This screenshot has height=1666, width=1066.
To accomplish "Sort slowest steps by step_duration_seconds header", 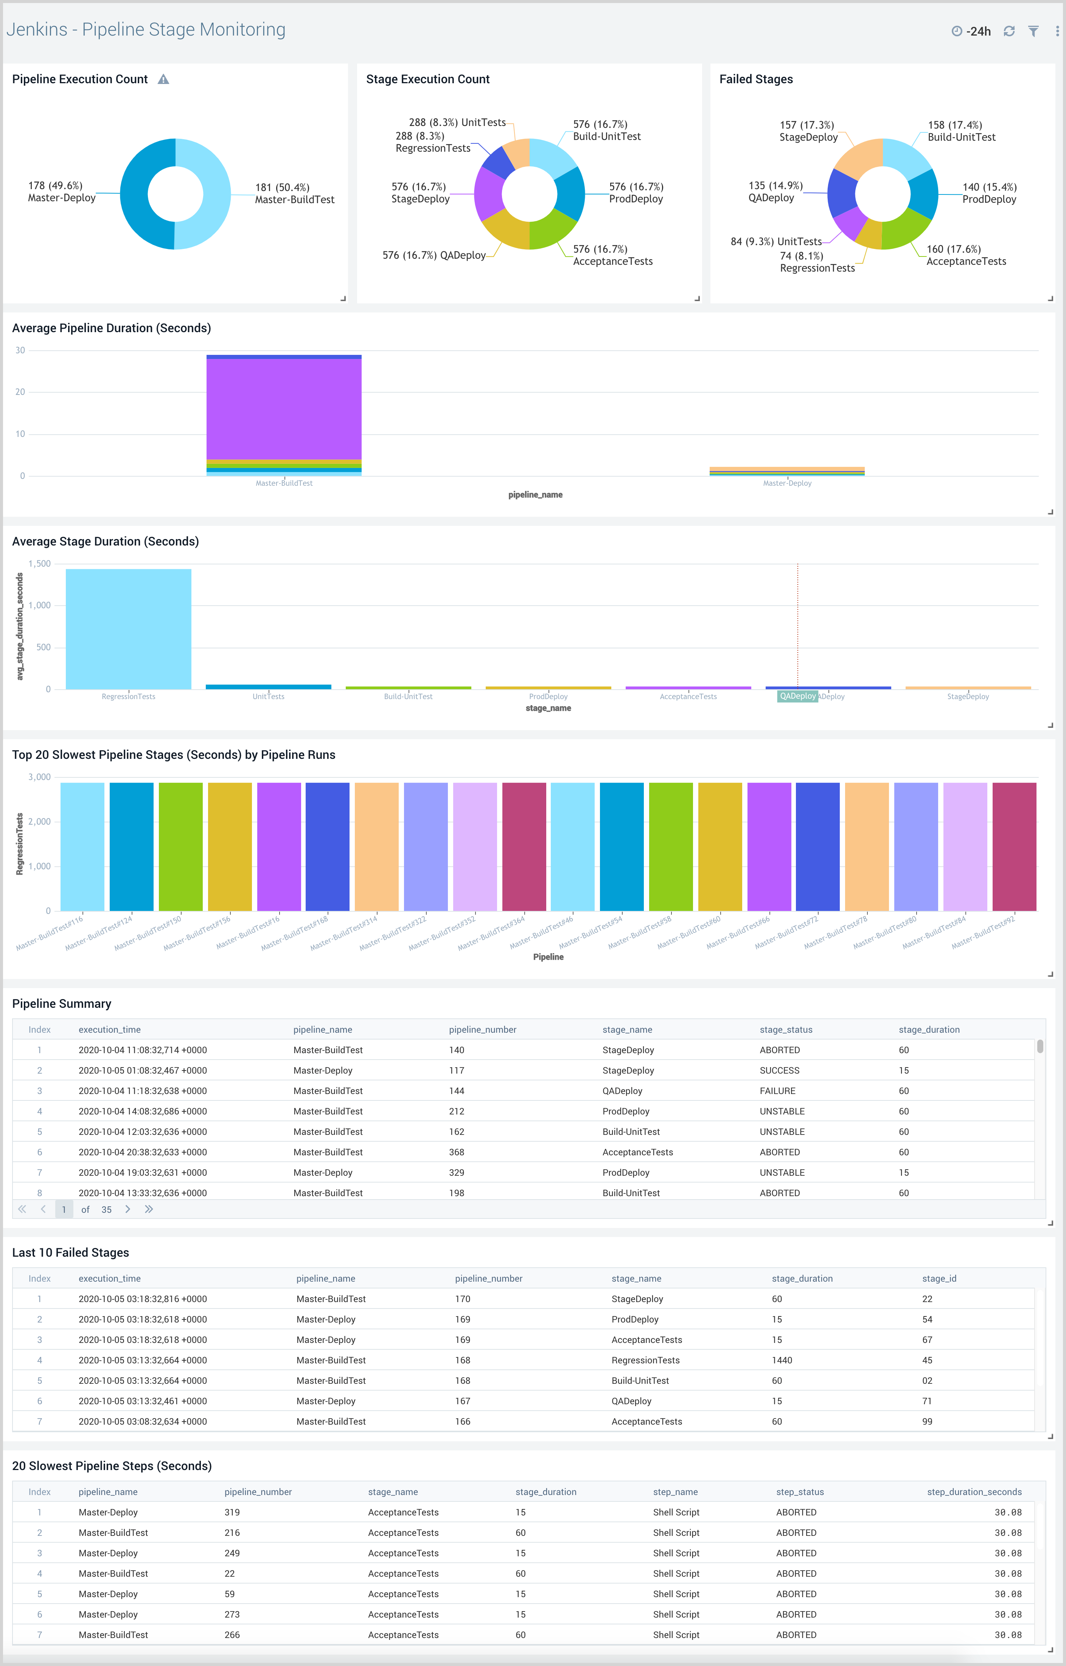I will click(x=974, y=1492).
